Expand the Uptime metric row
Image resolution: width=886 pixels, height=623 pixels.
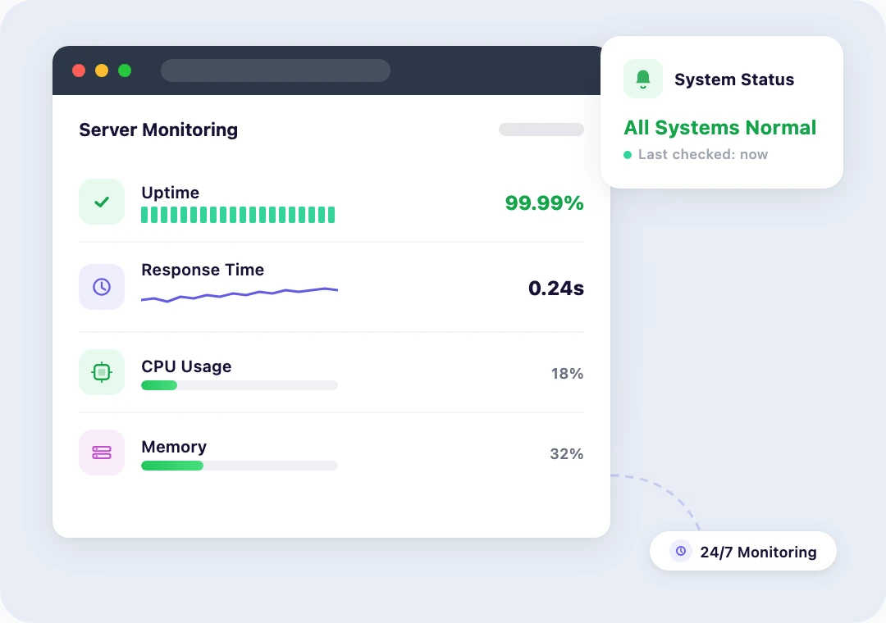[331, 202]
